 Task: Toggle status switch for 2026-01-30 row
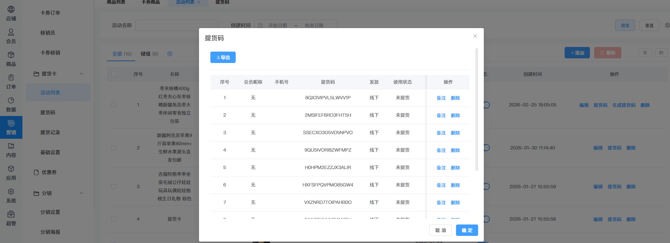point(486,148)
